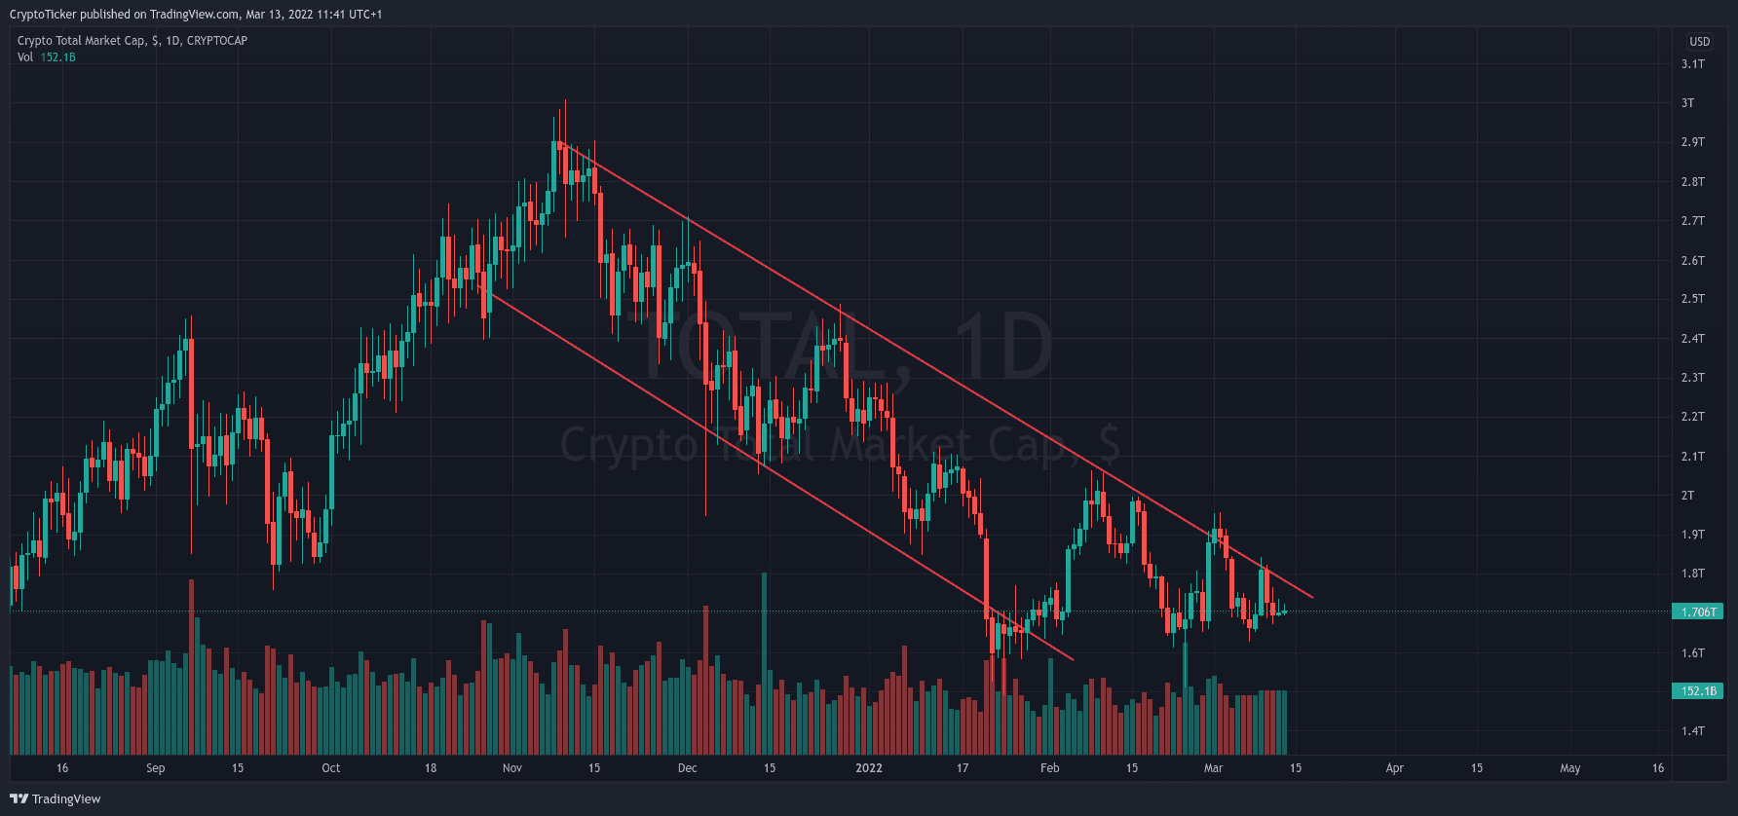Click the TradingView logo icon
1738x816 pixels.
pyautogui.click(x=19, y=798)
